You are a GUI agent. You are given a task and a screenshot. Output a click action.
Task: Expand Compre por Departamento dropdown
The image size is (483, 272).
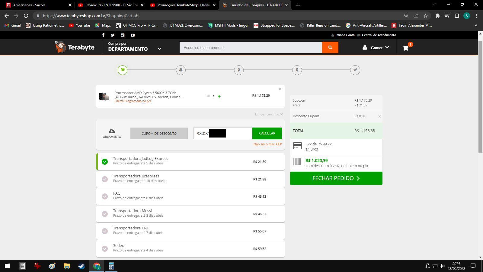135,47
